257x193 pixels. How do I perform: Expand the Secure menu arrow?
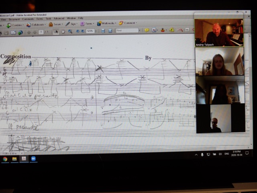pyautogui.click(x=62, y=24)
